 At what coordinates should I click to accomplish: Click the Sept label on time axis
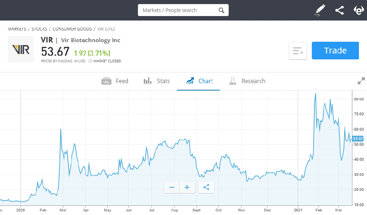point(196,210)
